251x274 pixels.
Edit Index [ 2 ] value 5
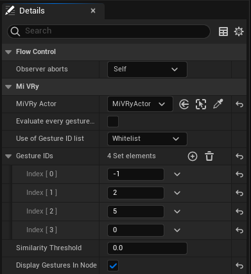tap(135, 212)
